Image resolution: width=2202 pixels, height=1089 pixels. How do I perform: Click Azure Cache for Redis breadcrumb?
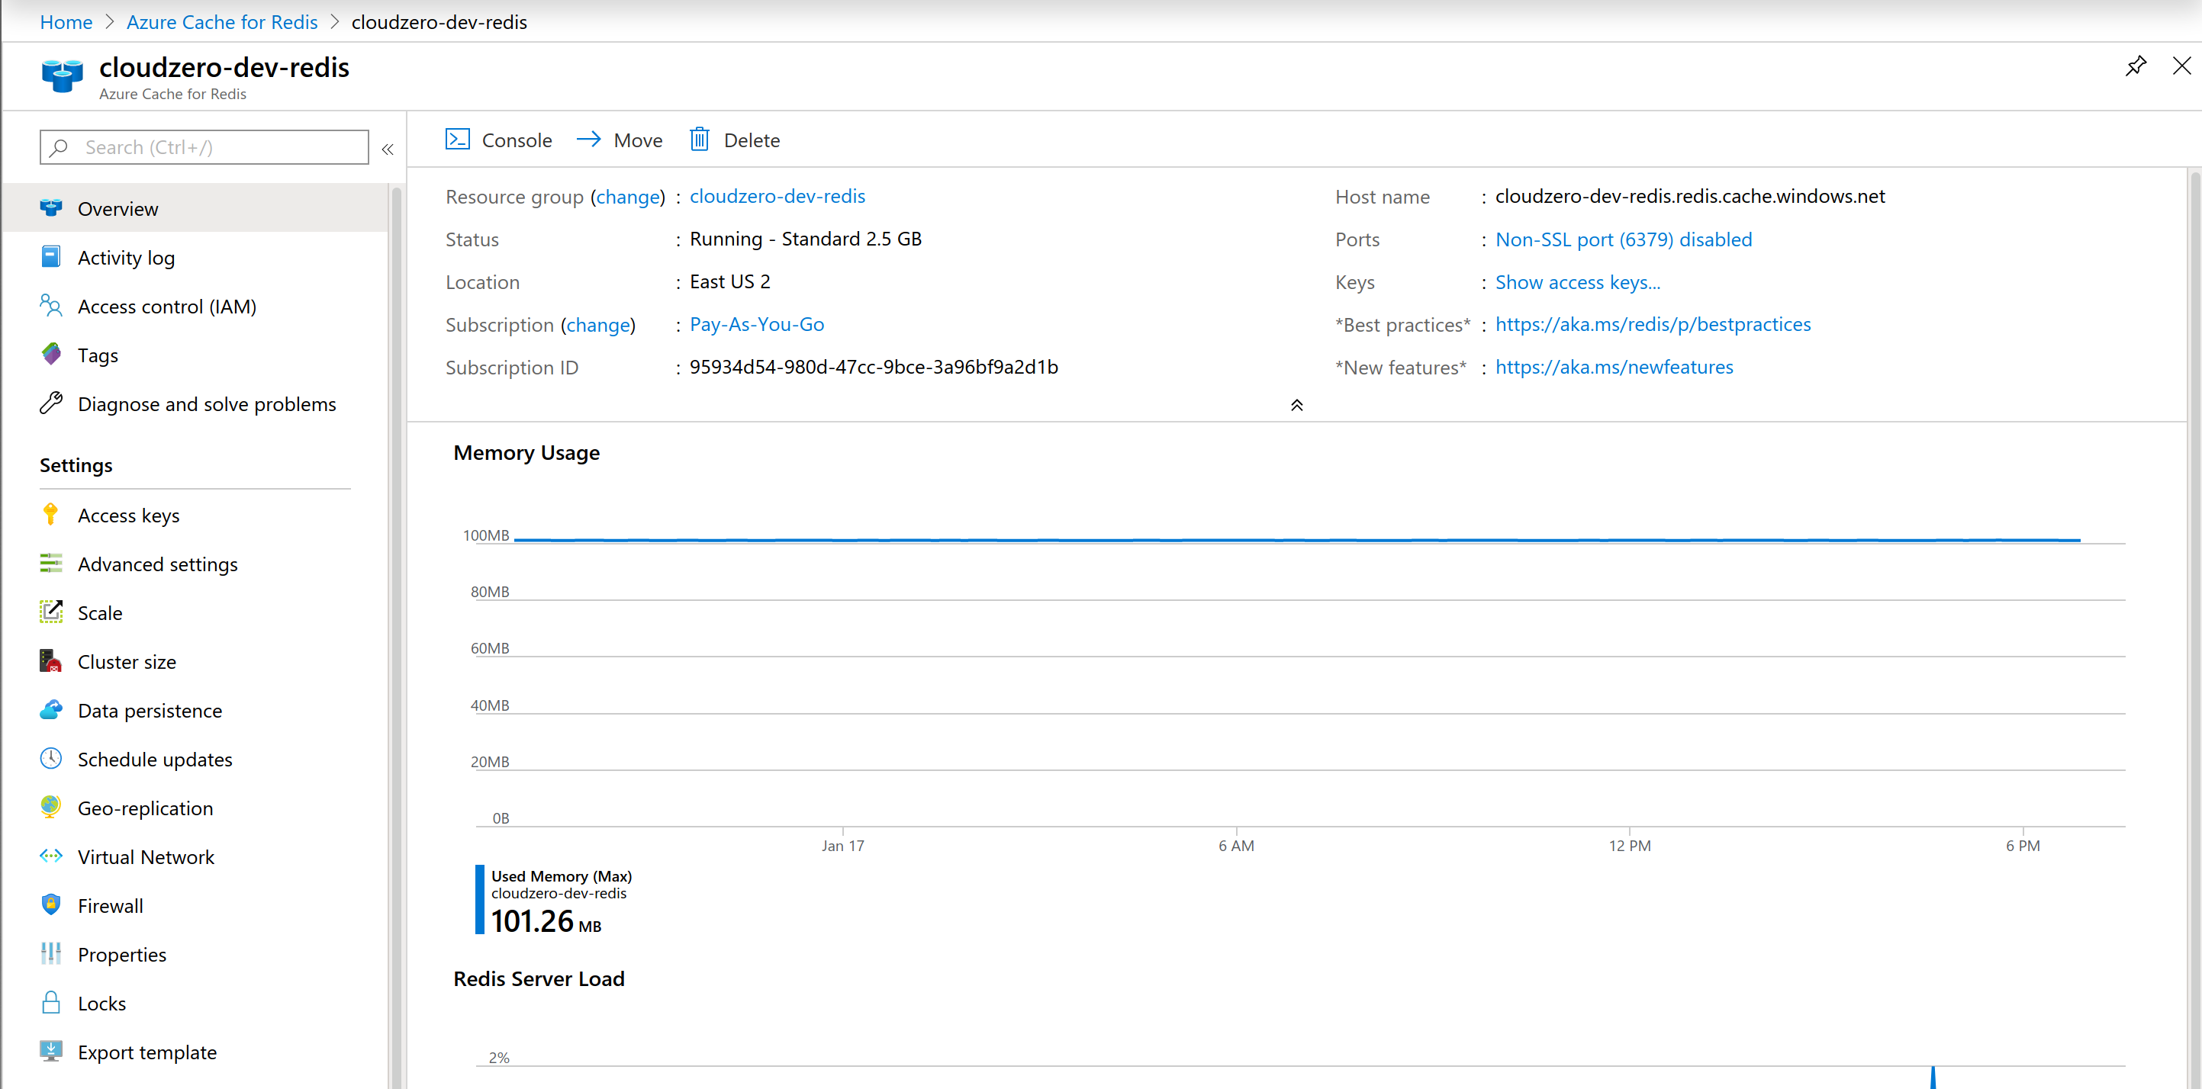221,21
